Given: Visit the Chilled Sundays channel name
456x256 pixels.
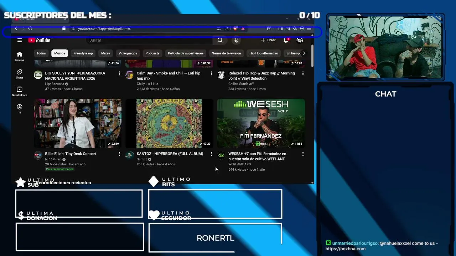Looking at the screenshot, I should click(241, 84).
